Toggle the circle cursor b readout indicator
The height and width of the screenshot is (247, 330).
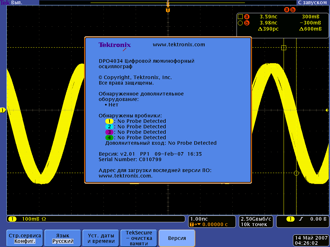(x=240, y=23)
